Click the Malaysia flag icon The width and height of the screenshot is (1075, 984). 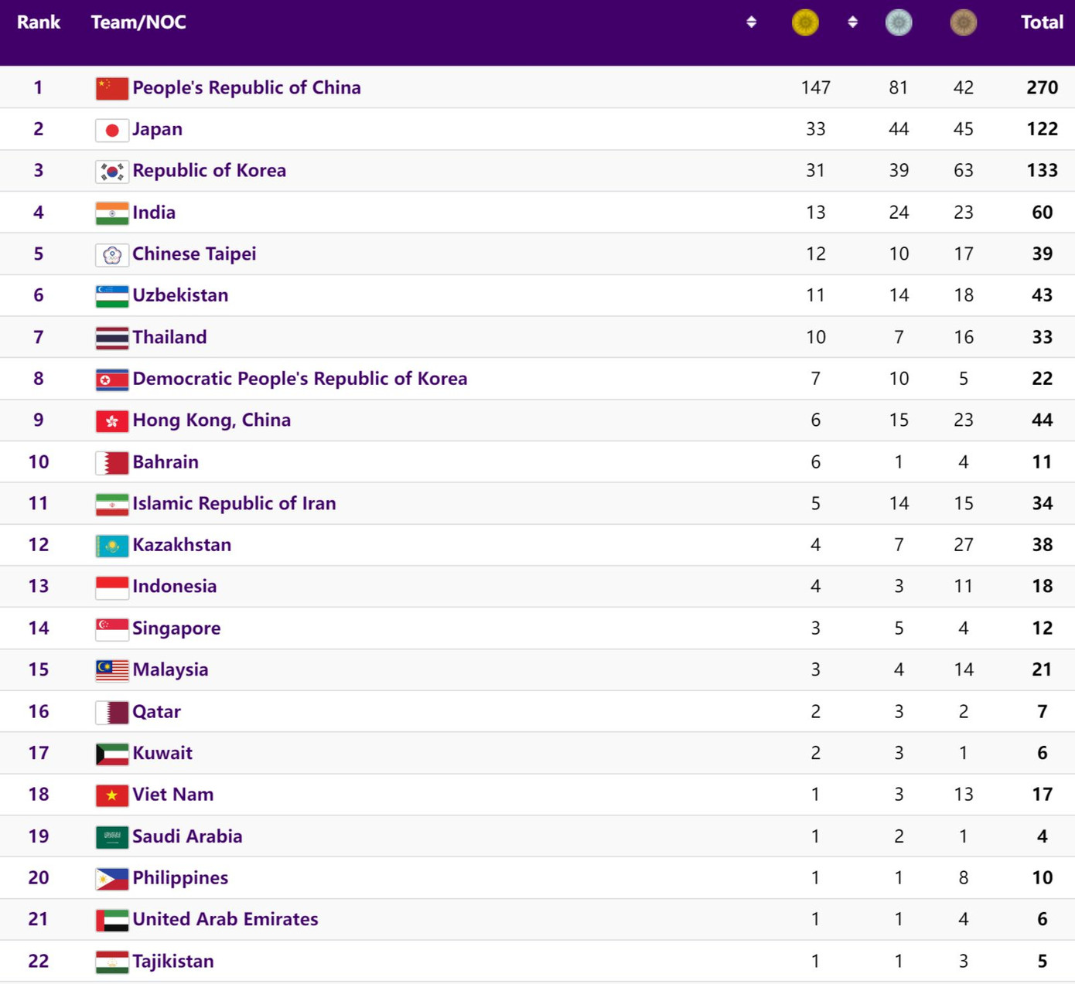point(112,670)
